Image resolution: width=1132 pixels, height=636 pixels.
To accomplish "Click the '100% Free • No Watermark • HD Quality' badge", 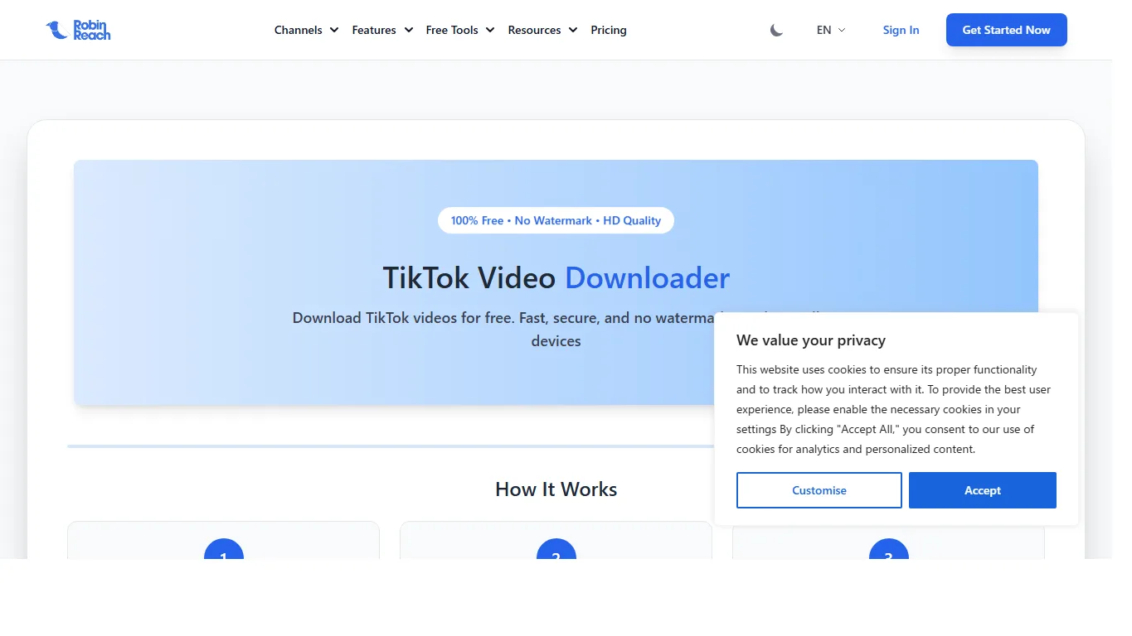I will (556, 220).
